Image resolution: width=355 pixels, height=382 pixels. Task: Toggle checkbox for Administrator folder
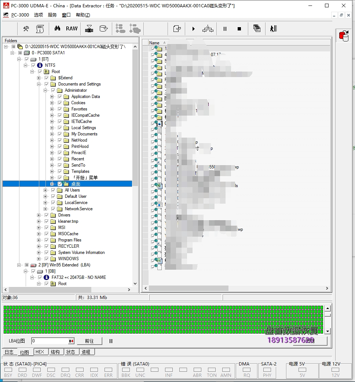pos(53,90)
